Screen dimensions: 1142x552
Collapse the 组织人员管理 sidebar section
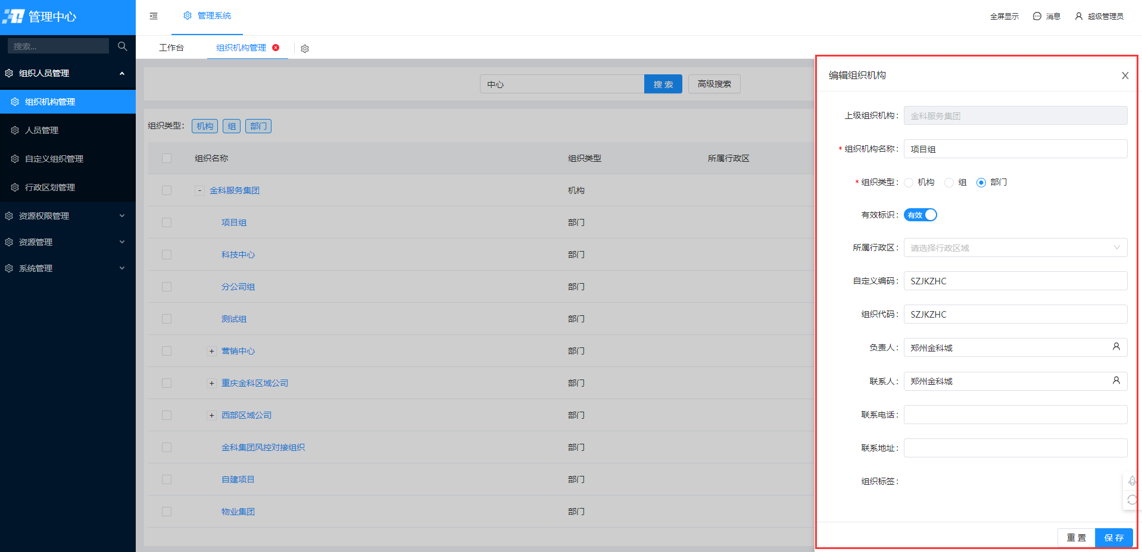click(68, 73)
